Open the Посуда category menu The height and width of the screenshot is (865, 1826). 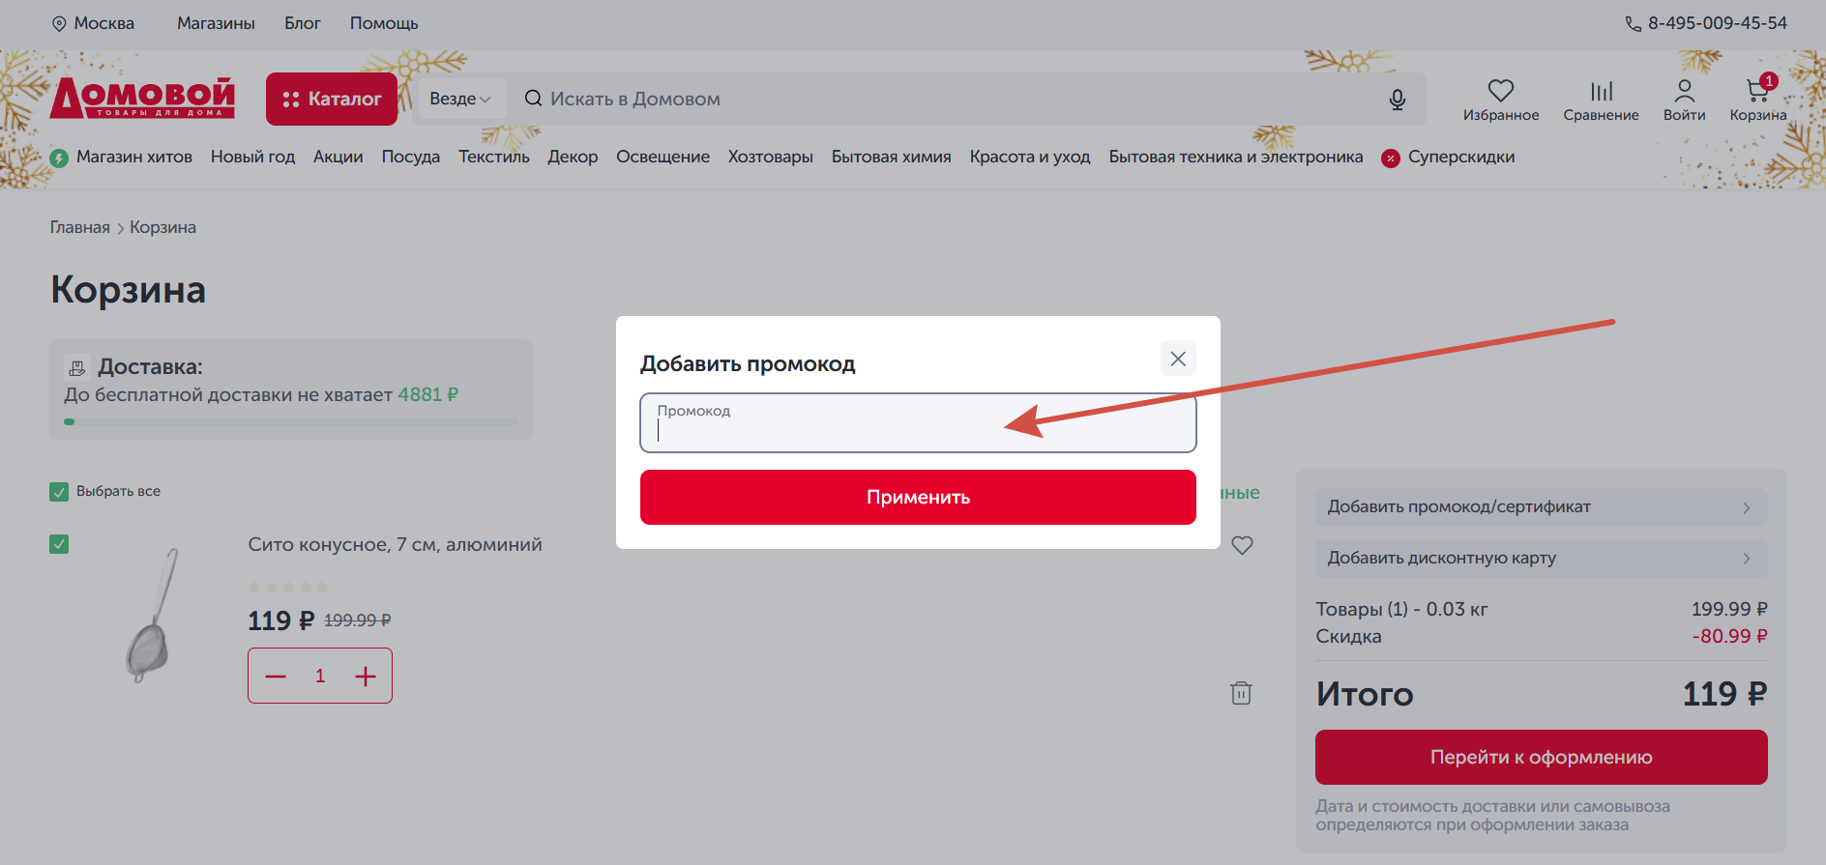pos(410,157)
